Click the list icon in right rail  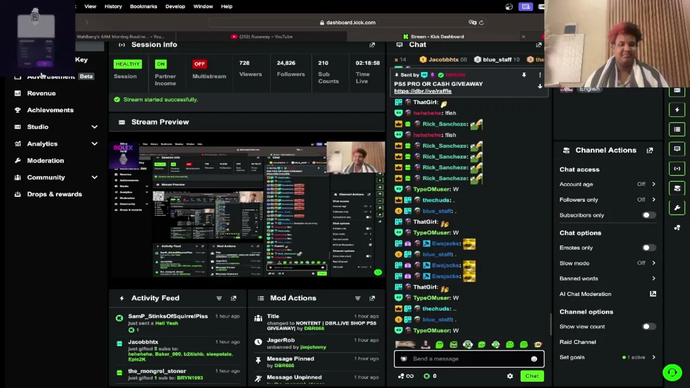click(x=677, y=129)
